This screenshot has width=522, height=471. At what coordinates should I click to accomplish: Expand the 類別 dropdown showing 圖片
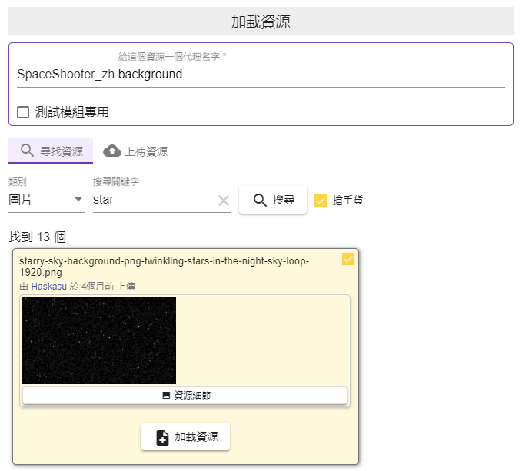click(x=47, y=200)
